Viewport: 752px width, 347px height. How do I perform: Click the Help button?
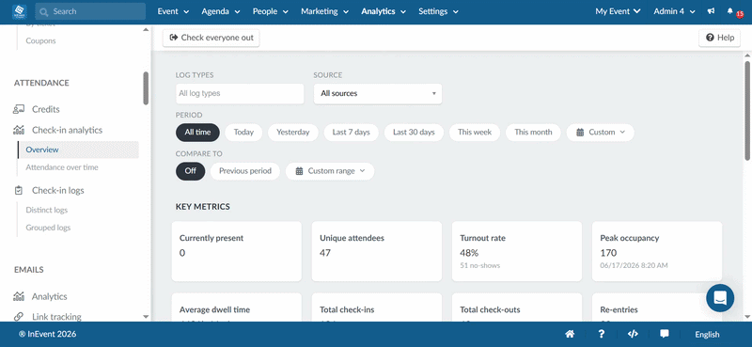(719, 38)
